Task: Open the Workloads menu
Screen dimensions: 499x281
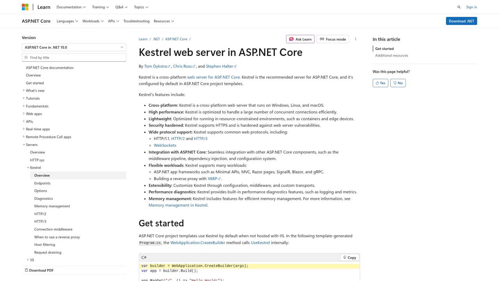Action: (x=92, y=21)
